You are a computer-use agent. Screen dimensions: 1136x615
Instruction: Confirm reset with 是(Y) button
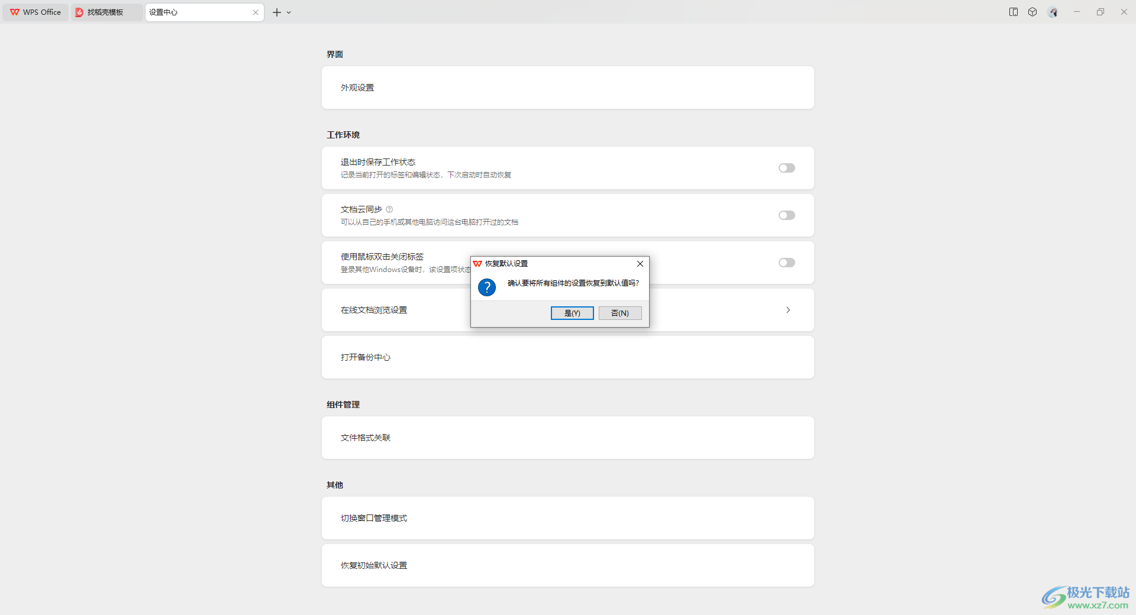pos(572,313)
